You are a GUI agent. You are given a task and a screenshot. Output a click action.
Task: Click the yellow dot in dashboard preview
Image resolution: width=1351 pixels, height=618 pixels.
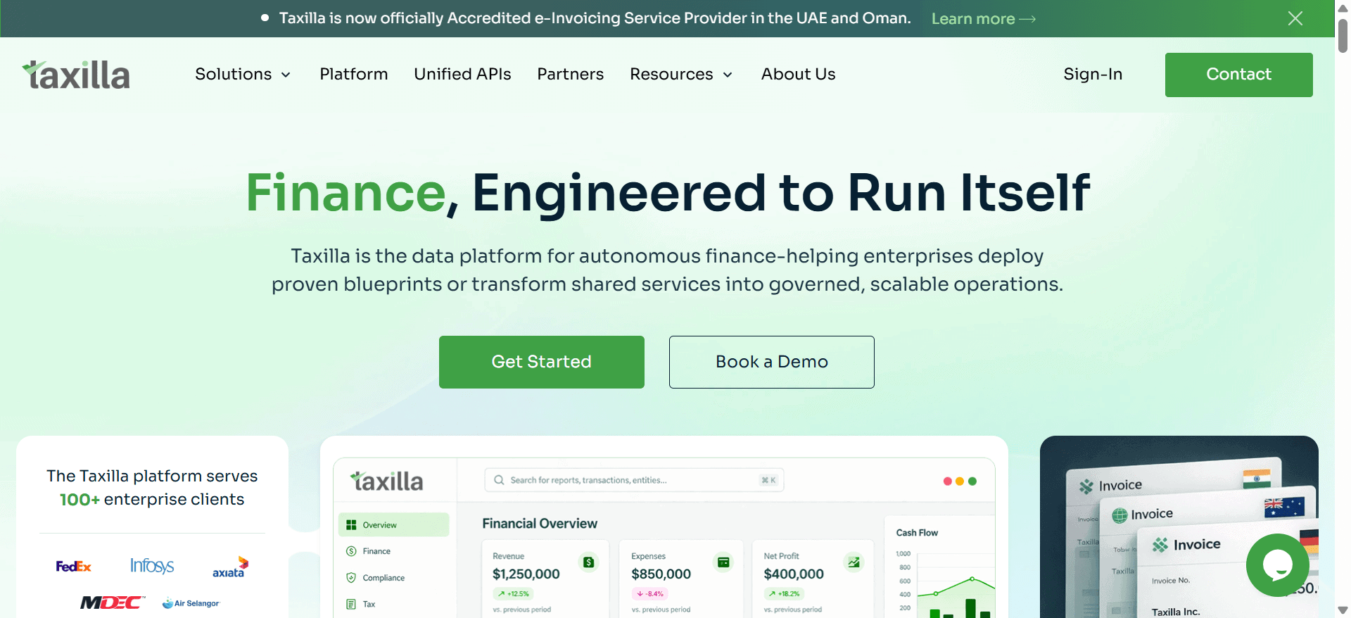pyautogui.click(x=960, y=481)
